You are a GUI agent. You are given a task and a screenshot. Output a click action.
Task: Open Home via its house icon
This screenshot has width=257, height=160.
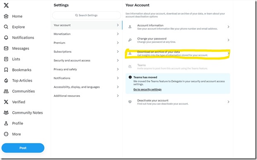point(6,16)
